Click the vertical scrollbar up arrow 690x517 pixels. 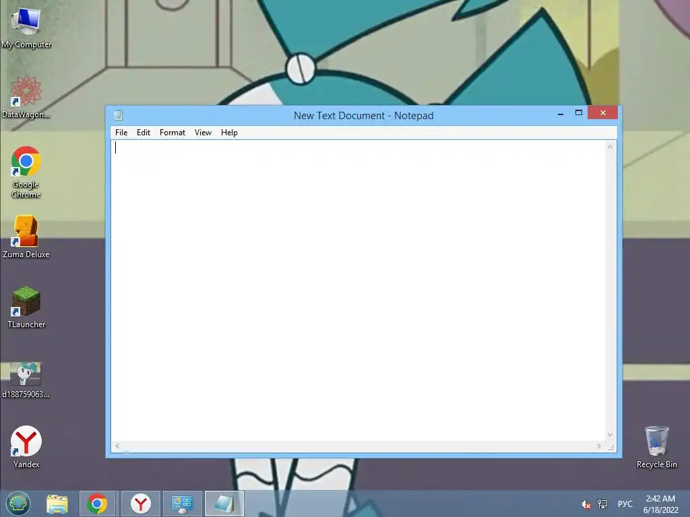point(610,147)
